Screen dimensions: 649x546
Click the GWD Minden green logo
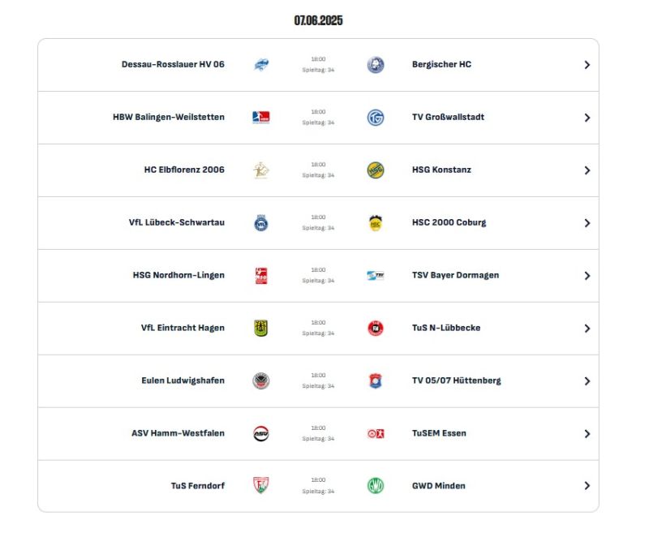tap(376, 486)
